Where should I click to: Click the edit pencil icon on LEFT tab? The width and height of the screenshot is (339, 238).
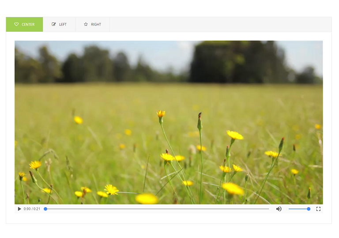tap(53, 24)
